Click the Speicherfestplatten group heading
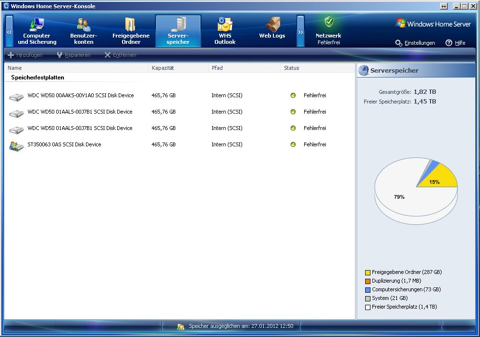This screenshot has width=480, height=337. pos(37,78)
